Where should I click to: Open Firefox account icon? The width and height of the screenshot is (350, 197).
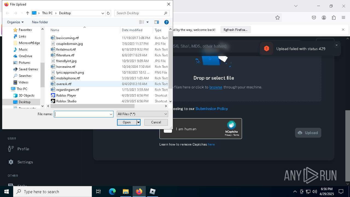[x=324, y=18]
